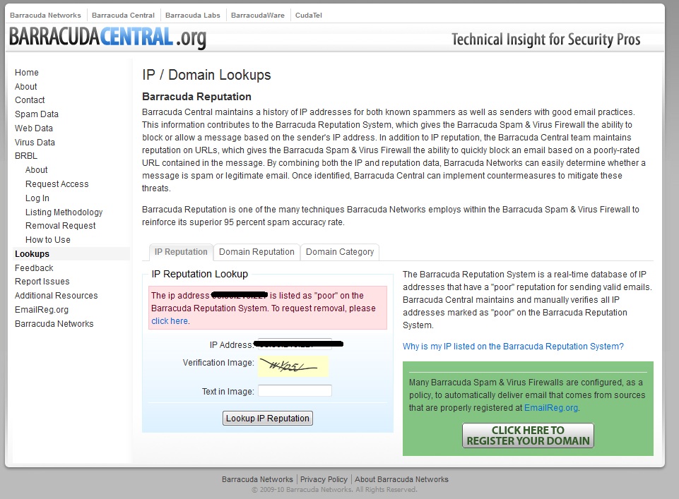Screen dimensions: 679x499
Task: Visit the EmailReg.org link in green box
Action: pyautogui.click(x=551, y=408)
